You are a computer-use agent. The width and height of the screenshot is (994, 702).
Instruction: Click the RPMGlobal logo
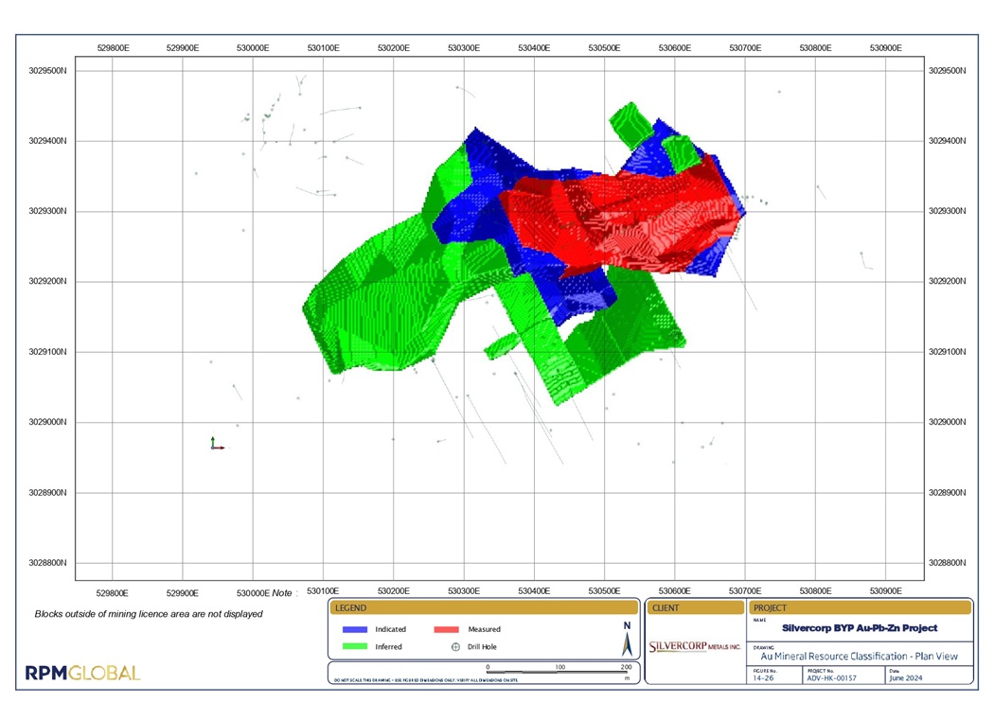click(82, 674)
